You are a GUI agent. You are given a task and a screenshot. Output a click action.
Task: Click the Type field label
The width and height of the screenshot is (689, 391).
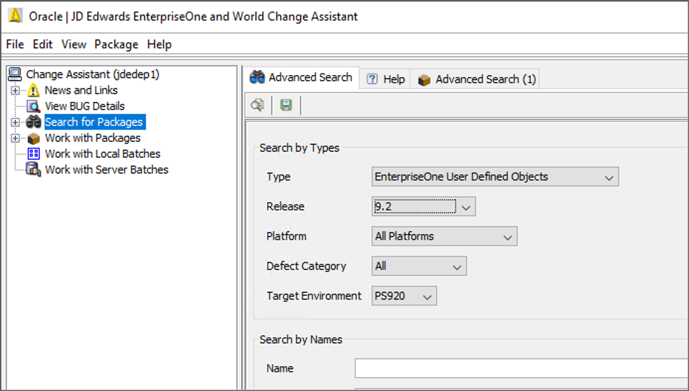tap(279, 177)
